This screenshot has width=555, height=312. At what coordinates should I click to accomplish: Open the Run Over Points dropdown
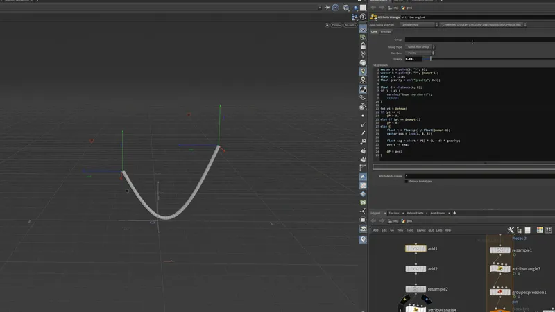pyautogui.click(x=420, y=53)
